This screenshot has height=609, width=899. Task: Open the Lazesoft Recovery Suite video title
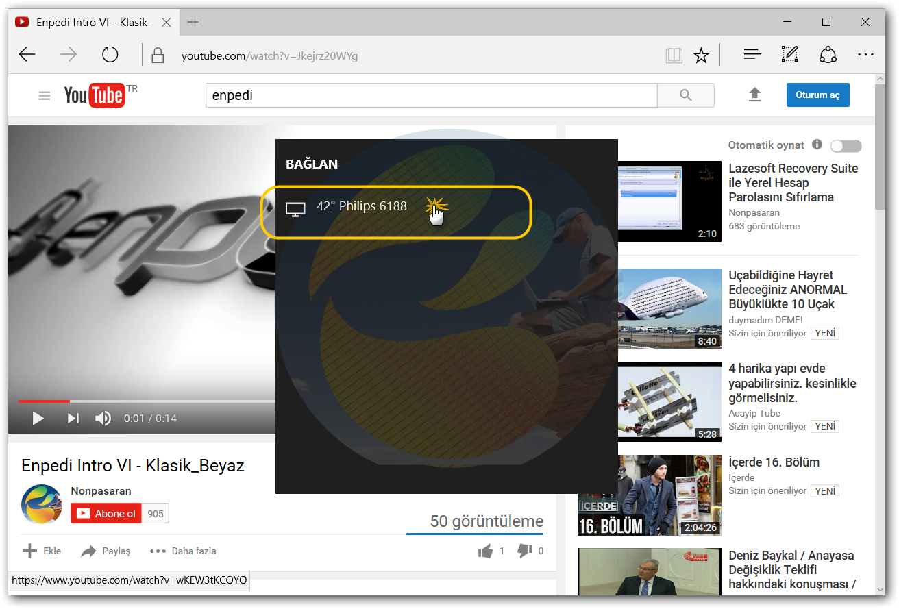pos(793,183)
